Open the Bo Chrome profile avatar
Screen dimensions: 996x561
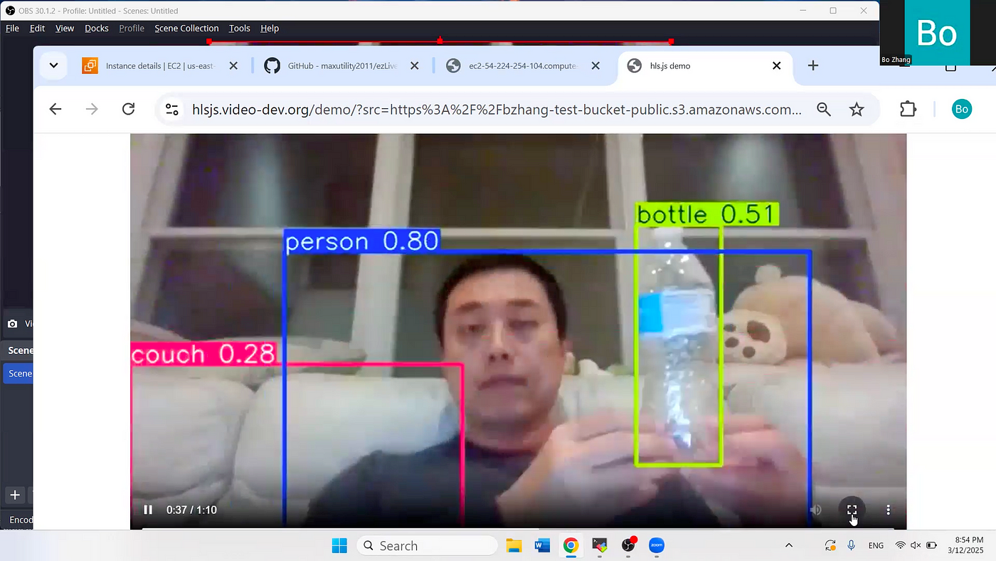[x=962, y=109]
